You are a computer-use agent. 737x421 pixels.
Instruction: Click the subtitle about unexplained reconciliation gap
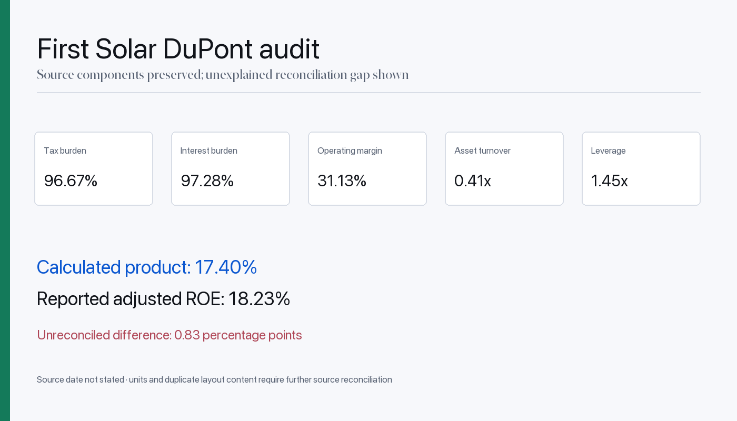[x=223, y=75]
